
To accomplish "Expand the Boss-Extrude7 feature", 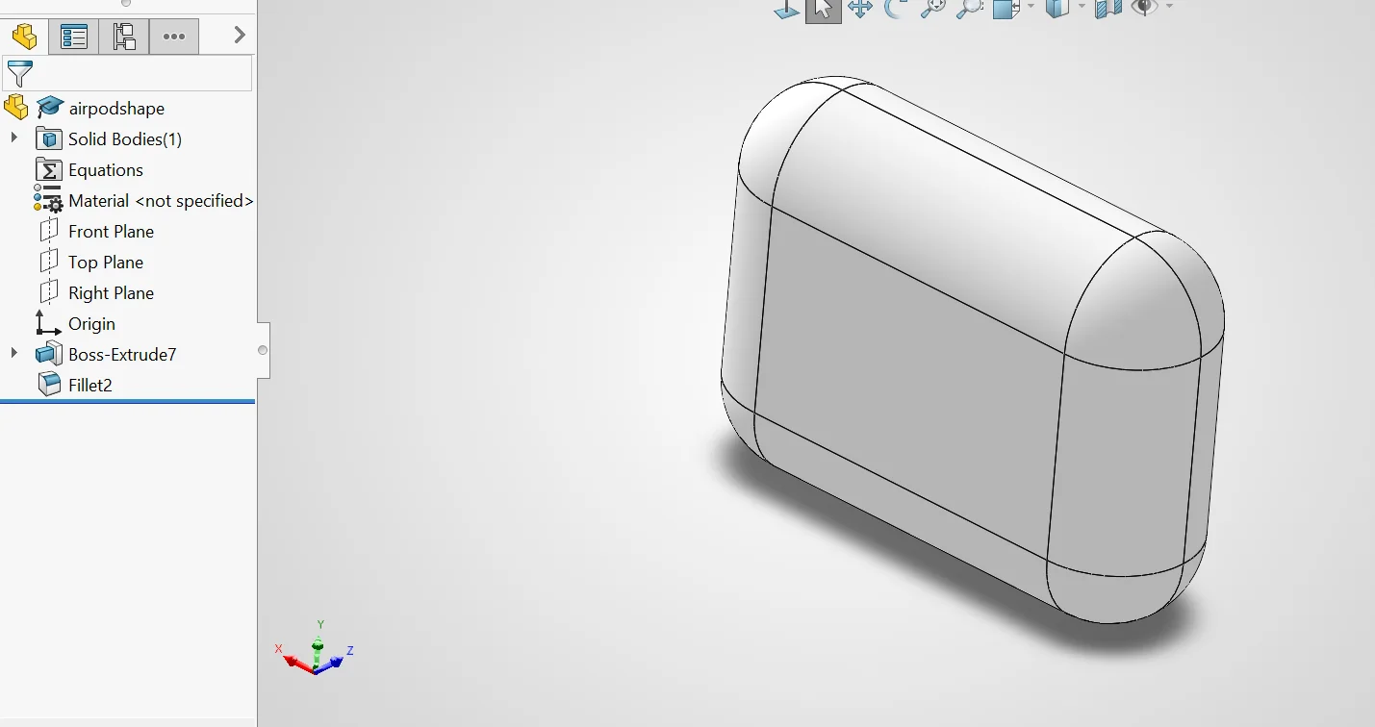I will [x=13, y=354].
